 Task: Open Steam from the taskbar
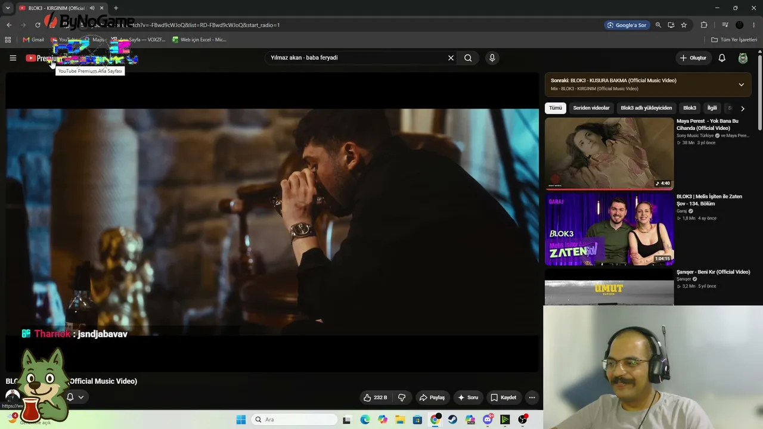click(x=452, y=419)
